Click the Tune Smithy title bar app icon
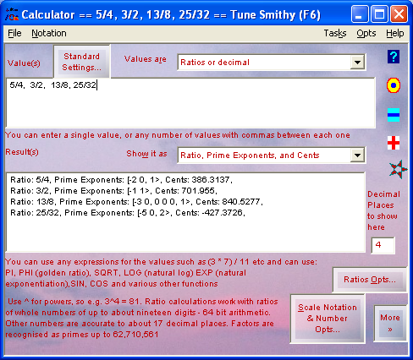The width and height of the screenshot is (413, 360). 12,14
